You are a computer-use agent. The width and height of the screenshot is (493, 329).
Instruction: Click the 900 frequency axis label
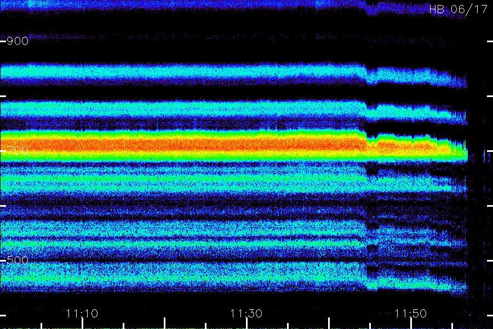pos(18,41)
